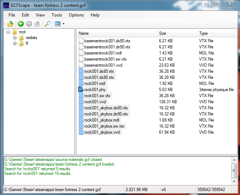This screenshot has width=240, height=195.
Task: Click status bar v6 version entry
Action: (163, 190)
